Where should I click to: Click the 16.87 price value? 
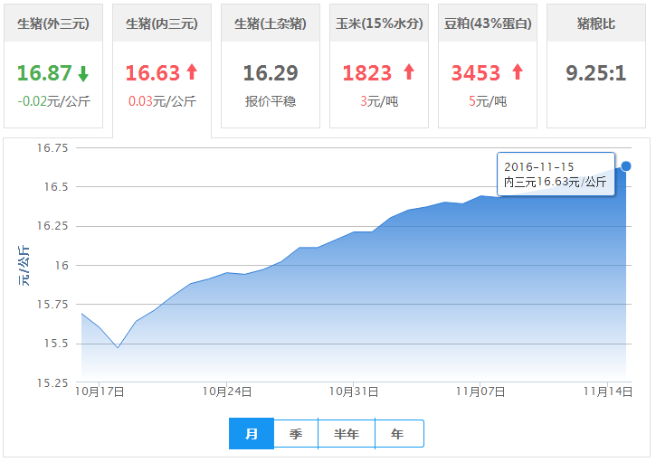pyautogui.click(x=44, y=73)
